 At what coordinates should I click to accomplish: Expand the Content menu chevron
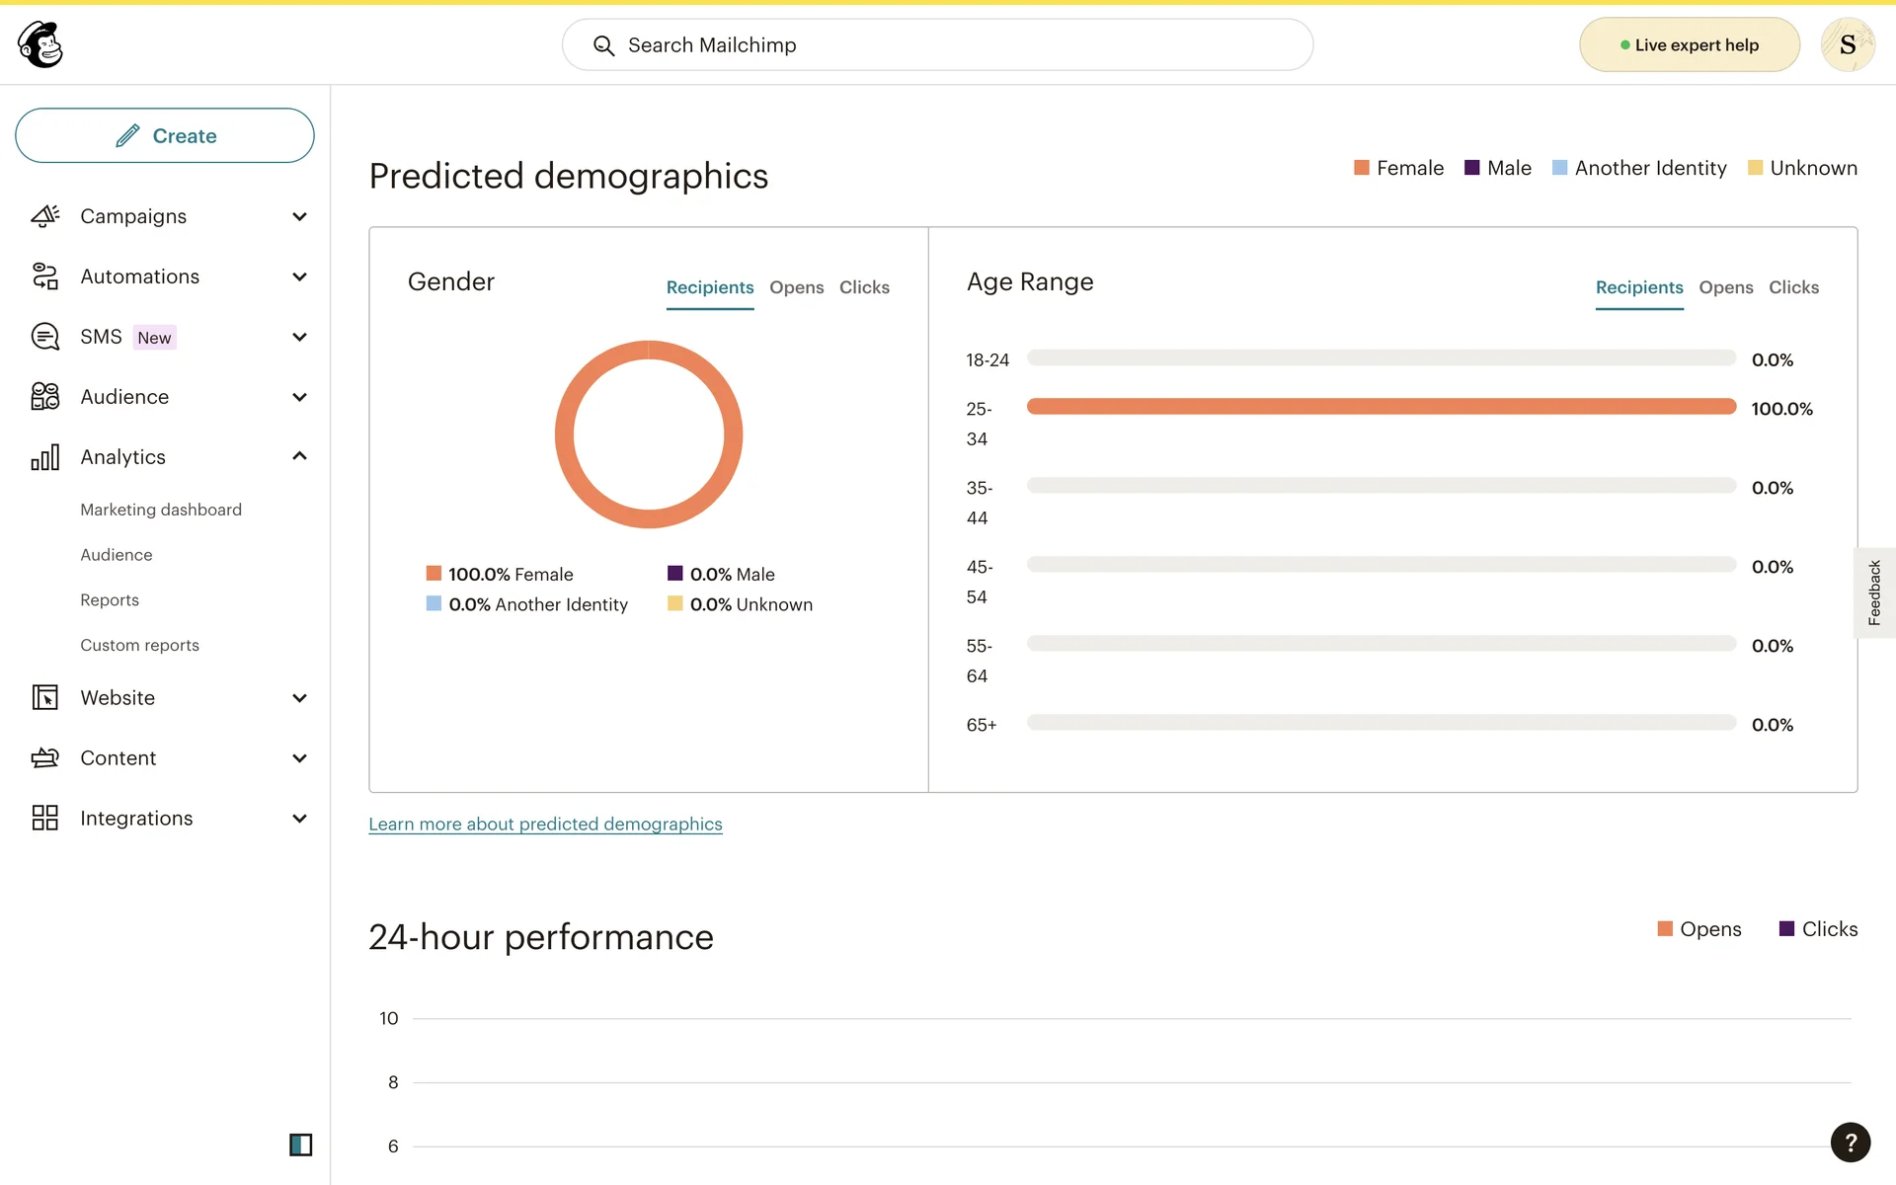(299, 758)
